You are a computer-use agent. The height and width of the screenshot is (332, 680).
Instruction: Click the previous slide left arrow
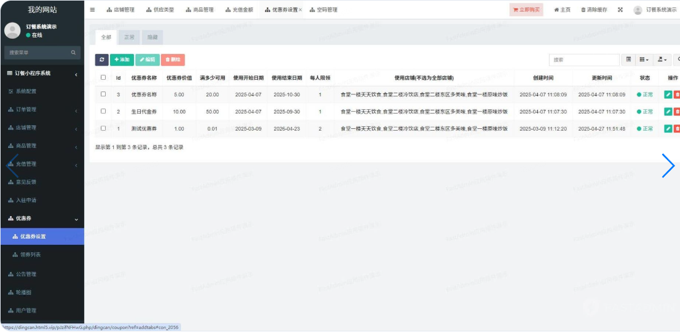(12, 166)
